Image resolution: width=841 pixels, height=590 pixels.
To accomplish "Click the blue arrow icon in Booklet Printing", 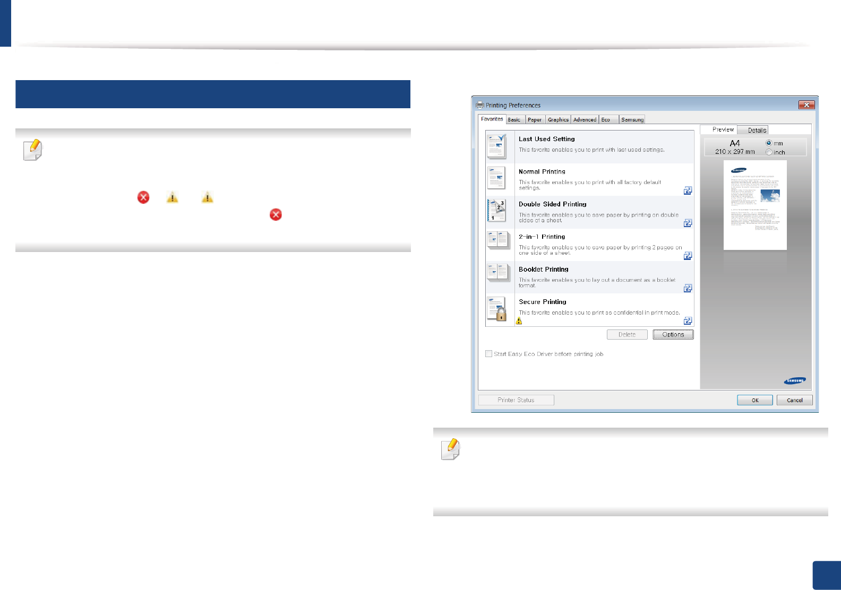I will coord(688,288).
